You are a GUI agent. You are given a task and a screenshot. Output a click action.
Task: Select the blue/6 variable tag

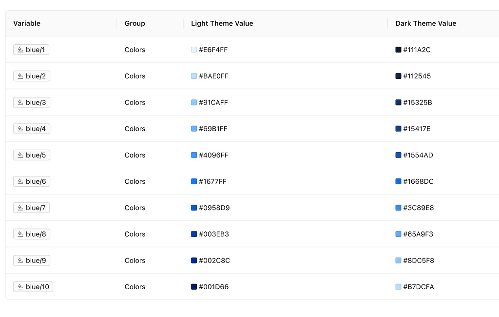coord(32,181)
